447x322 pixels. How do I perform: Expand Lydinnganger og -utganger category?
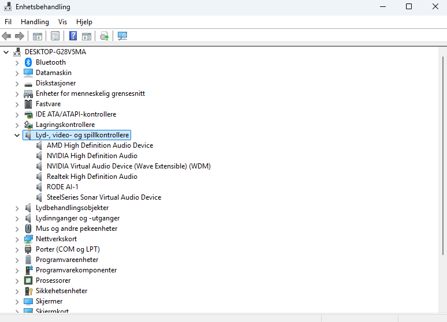[17, 219]
